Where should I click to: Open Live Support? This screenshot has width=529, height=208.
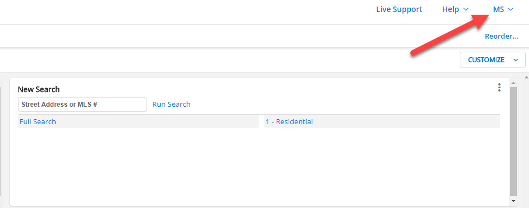[399, 9]
